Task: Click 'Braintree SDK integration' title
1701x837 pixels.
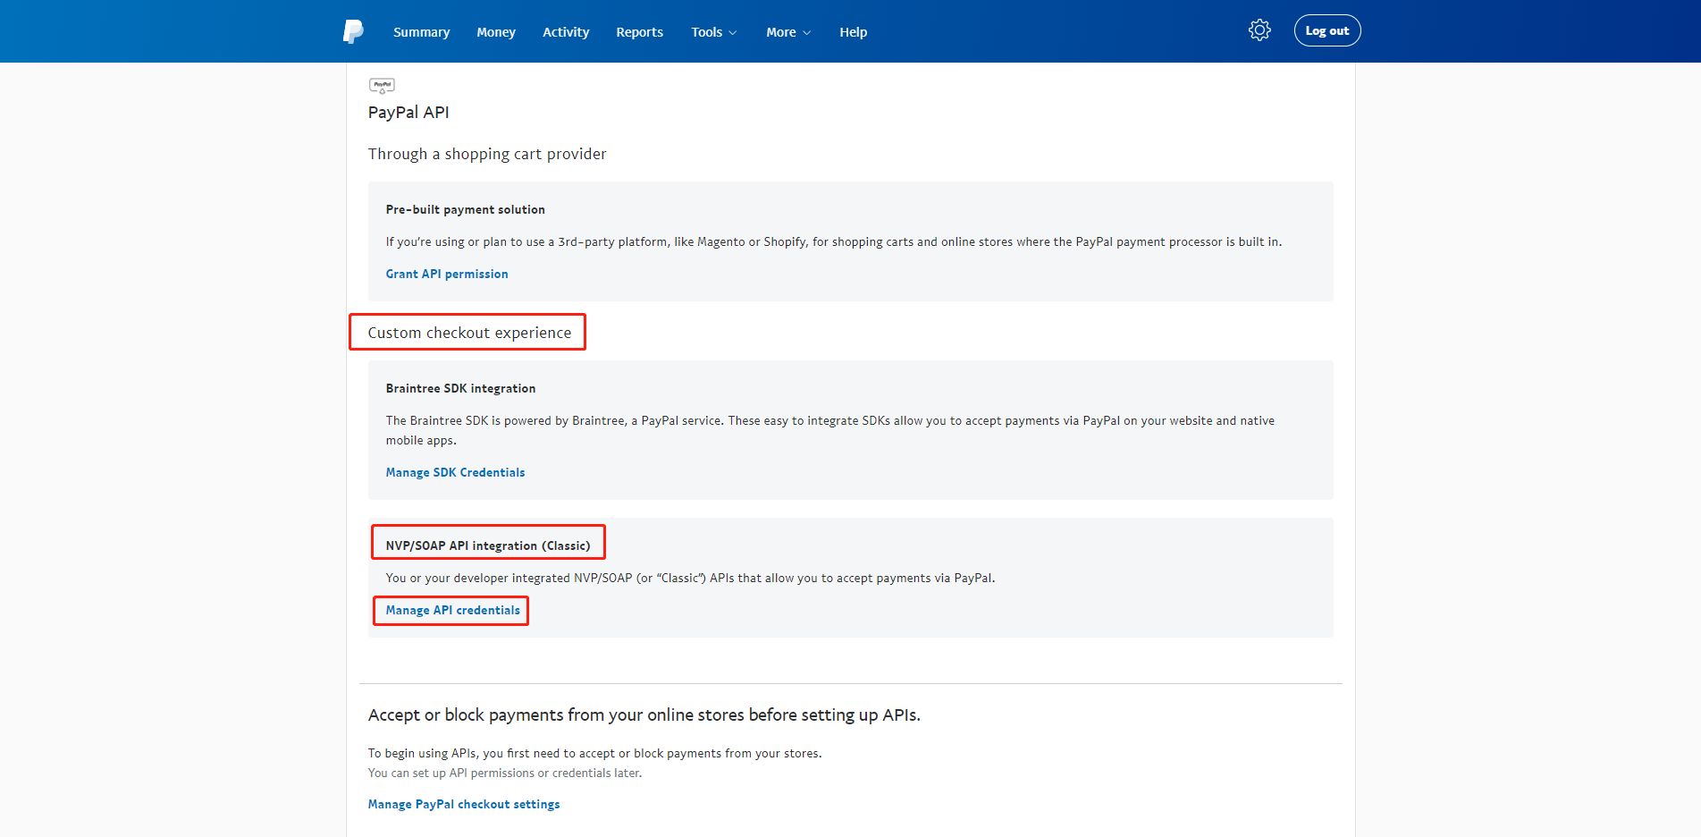Action: [460, 388]
